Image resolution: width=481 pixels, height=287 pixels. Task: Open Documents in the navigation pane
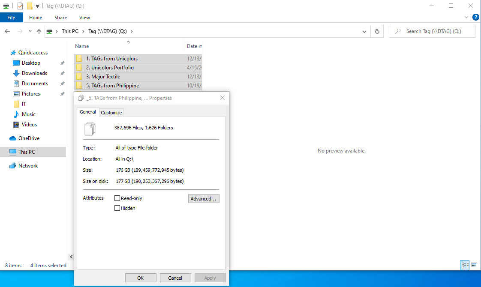pyautogui.click(x=35, y=84)
